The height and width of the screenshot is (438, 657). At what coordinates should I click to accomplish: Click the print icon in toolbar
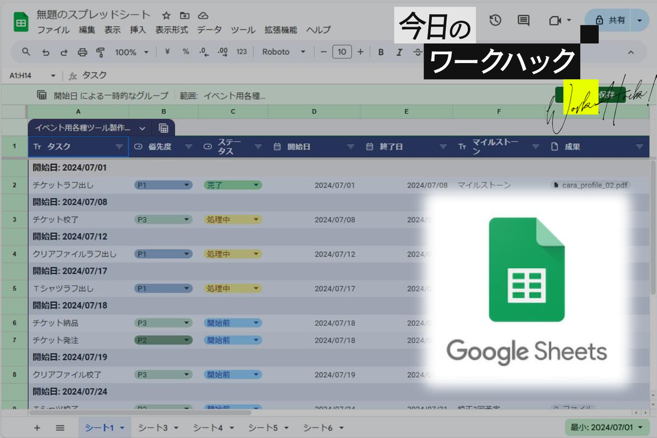click(82, 53)
